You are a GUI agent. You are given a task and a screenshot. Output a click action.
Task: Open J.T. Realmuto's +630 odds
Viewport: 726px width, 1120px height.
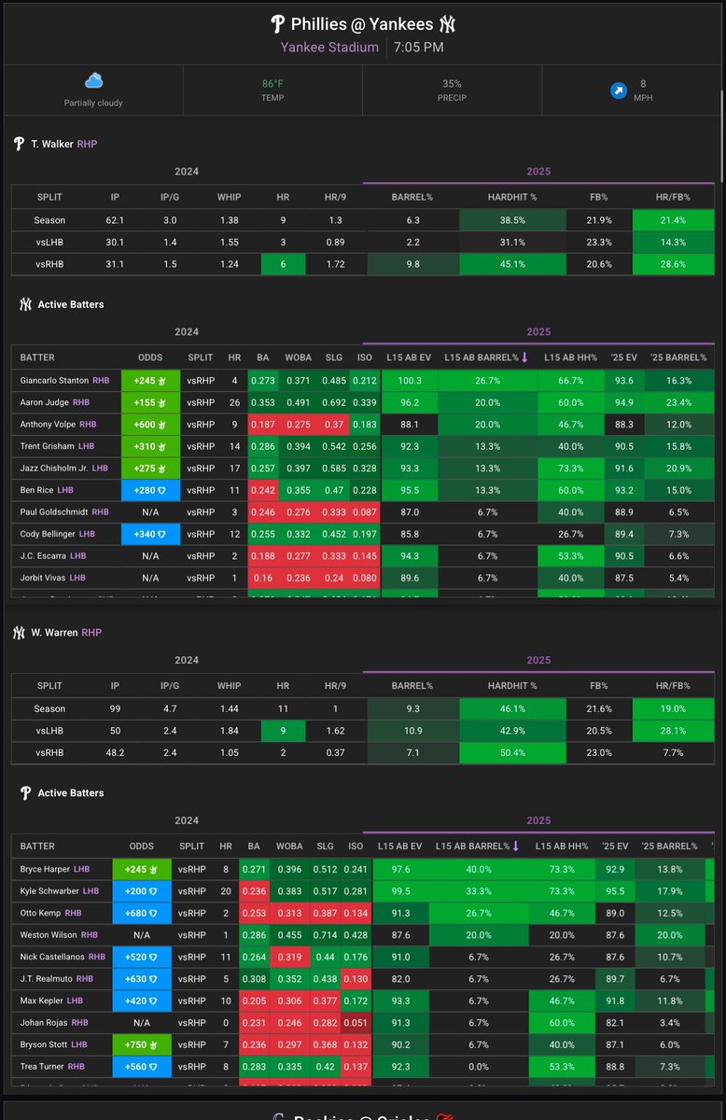point(141,979)
